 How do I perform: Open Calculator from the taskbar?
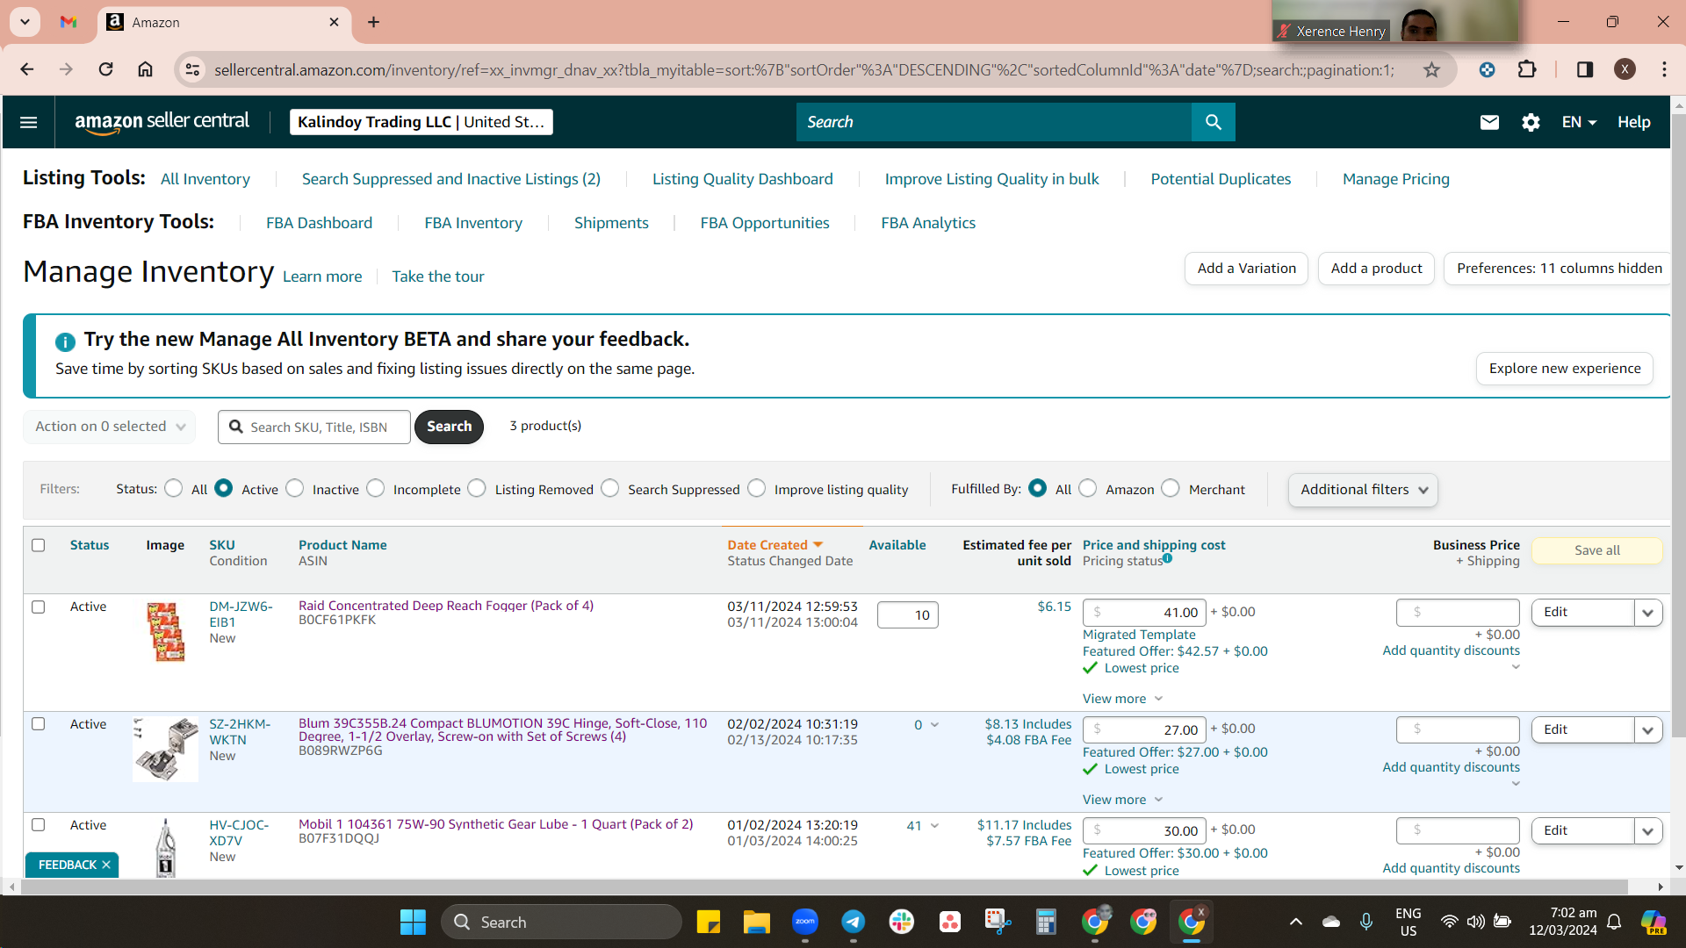click(1046, 922)
